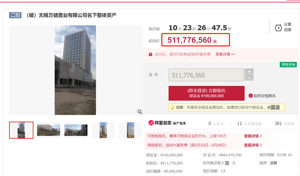
Task: Click the red service fee gift icon
Action: click(151, 54)
